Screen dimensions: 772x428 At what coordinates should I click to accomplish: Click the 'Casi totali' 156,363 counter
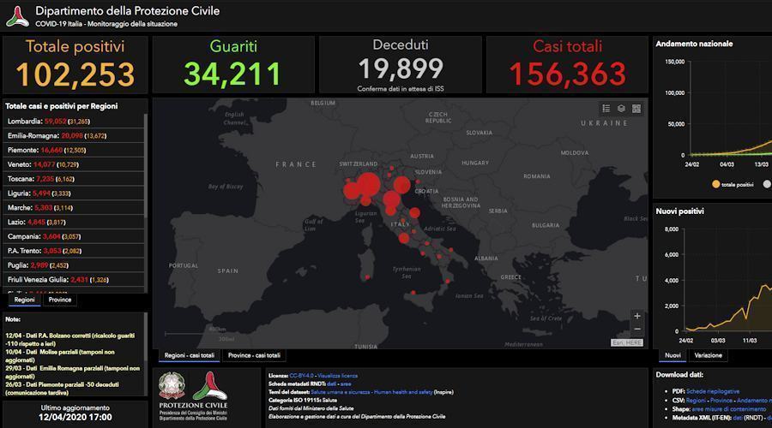click(567, 64)
